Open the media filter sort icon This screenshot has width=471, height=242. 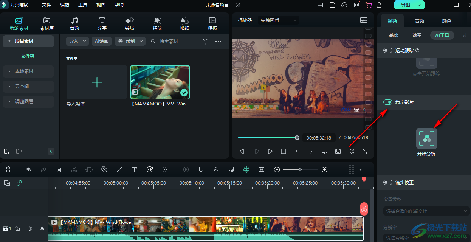pos(206,42)
